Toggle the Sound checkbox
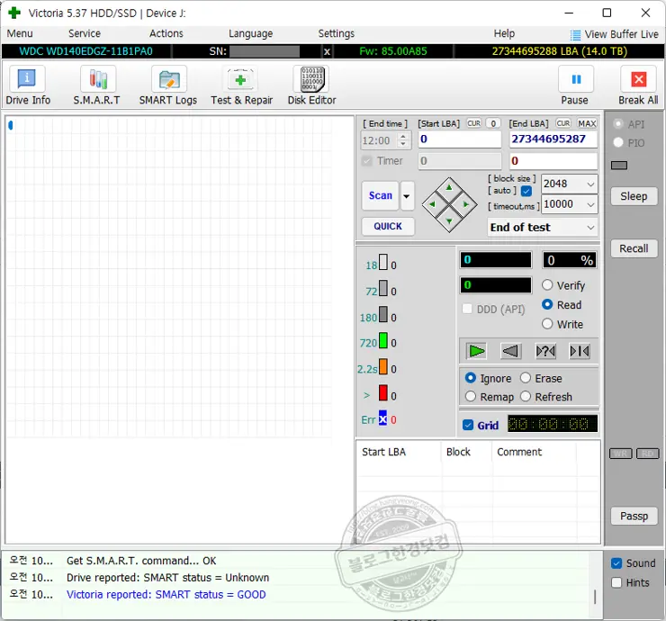Image resolution: width=666 pixels, height=621 pixels. (x=616, y=563)
